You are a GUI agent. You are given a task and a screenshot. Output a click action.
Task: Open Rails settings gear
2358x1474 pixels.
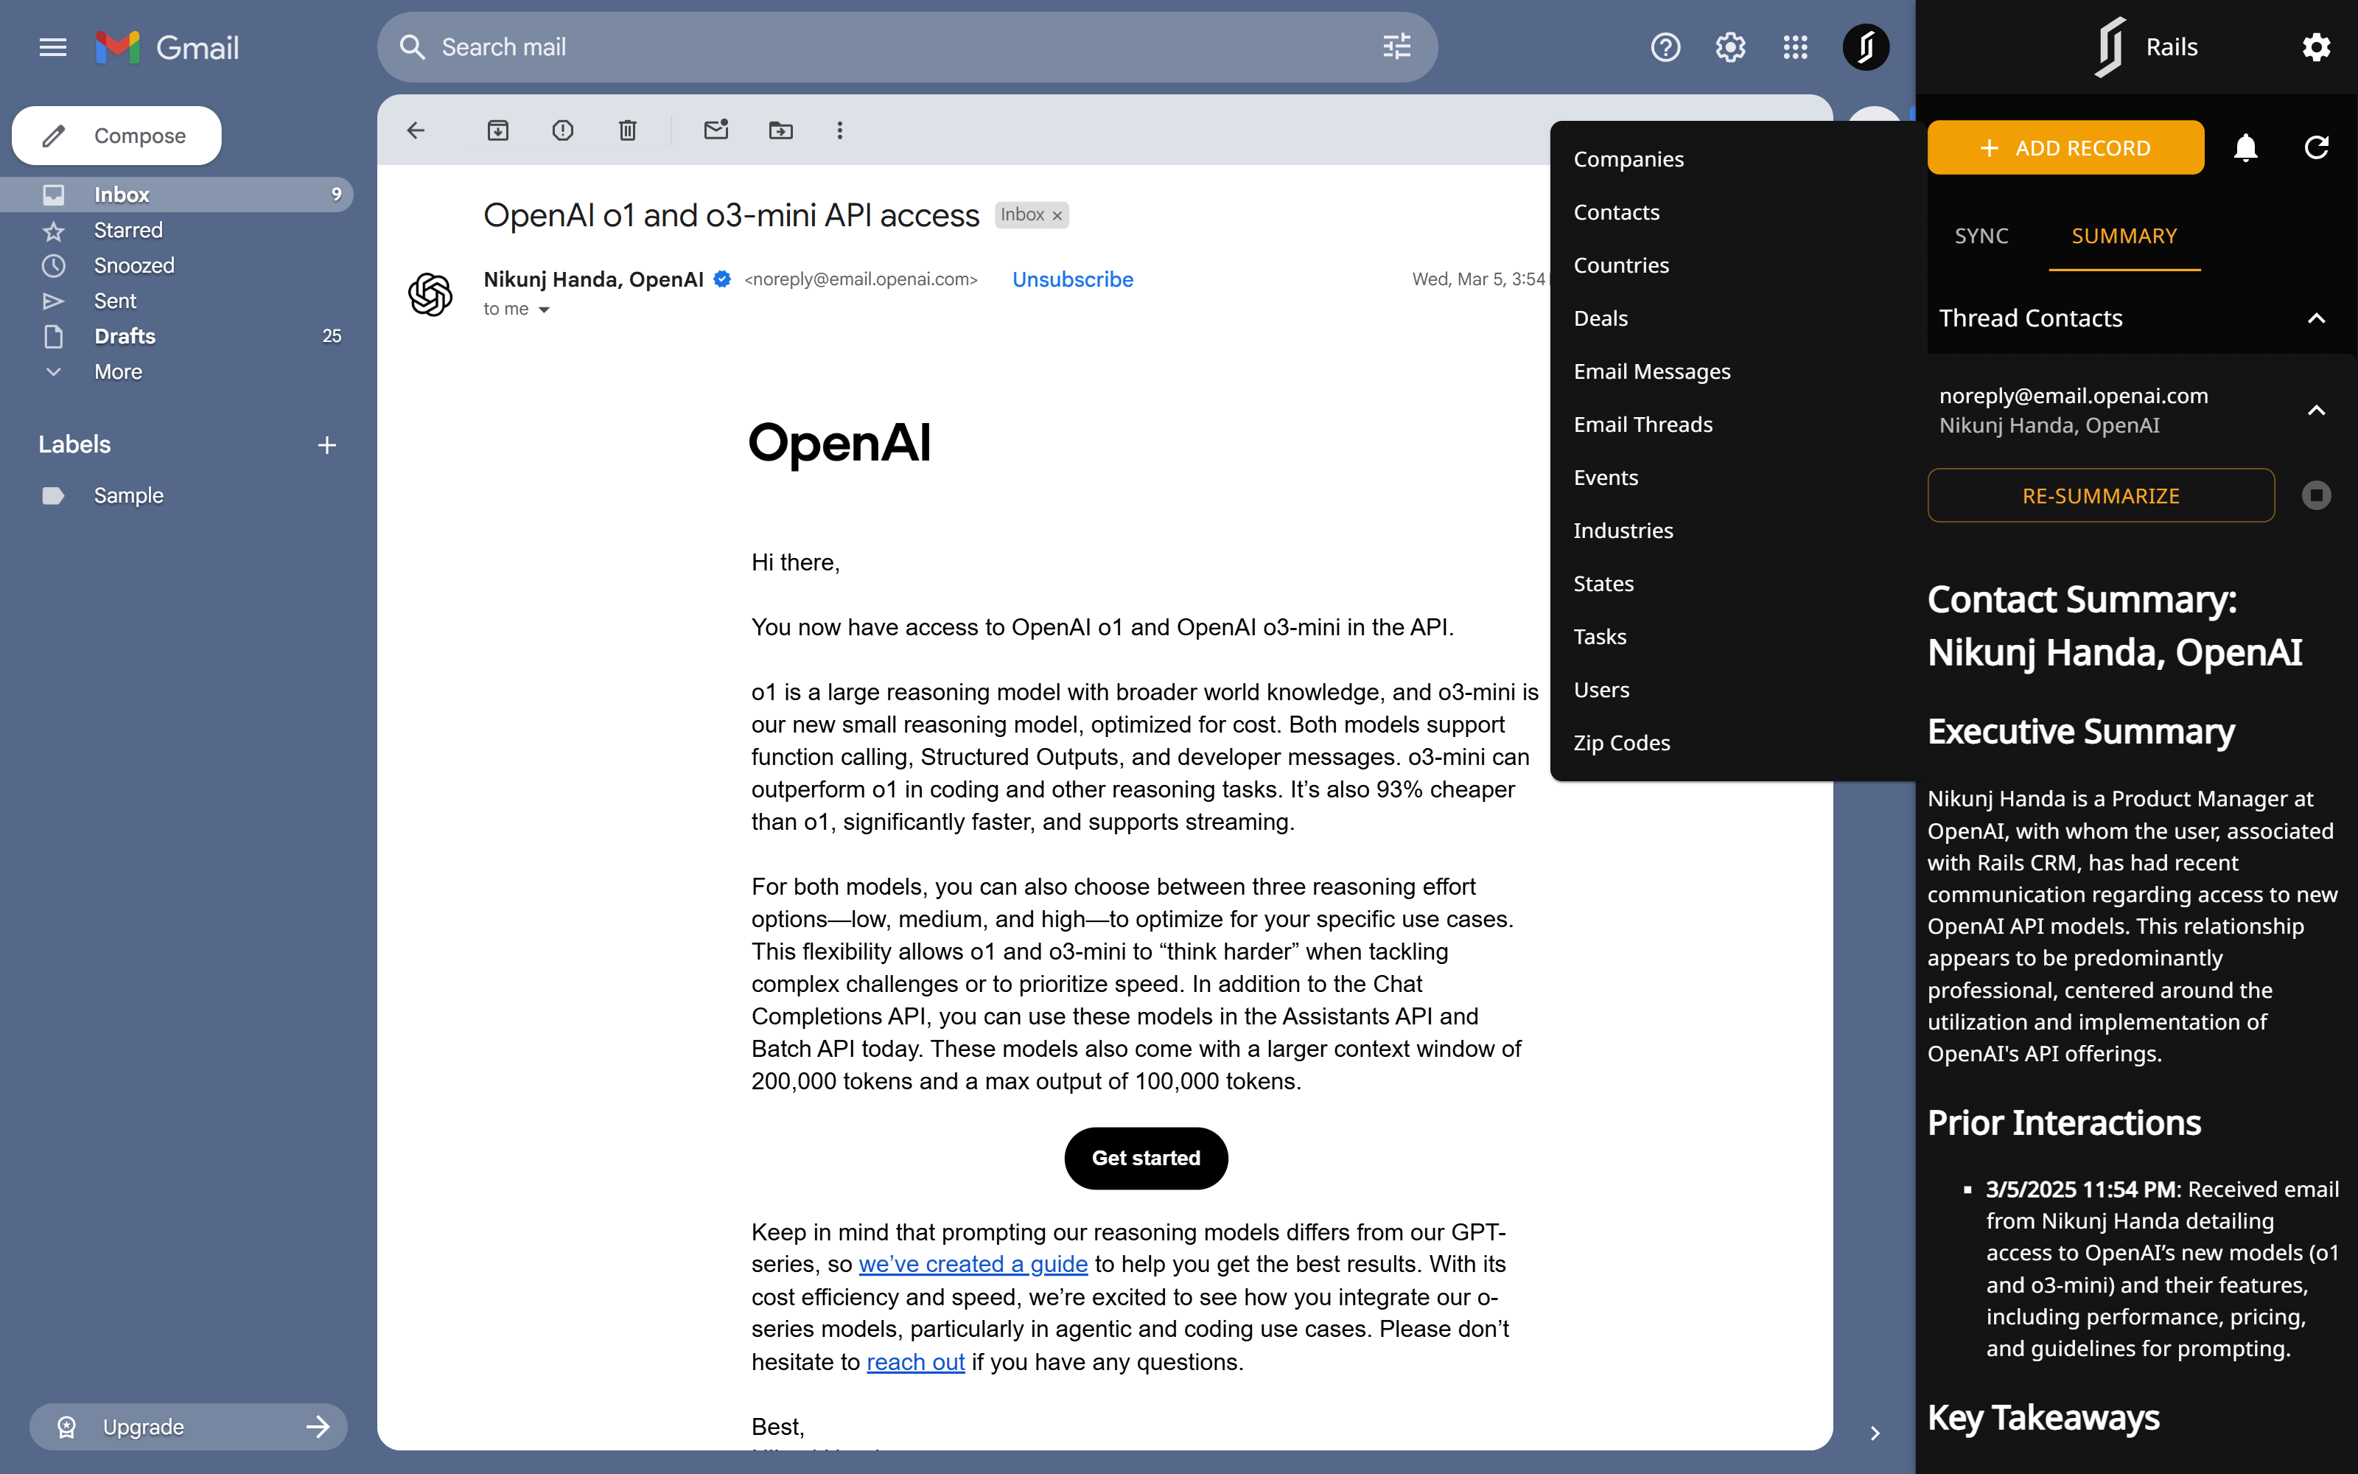coord(2317,46)
